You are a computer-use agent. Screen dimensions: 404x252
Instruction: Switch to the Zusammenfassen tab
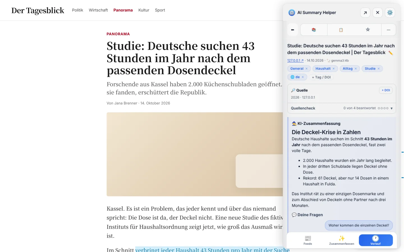(x=342, y=240)
